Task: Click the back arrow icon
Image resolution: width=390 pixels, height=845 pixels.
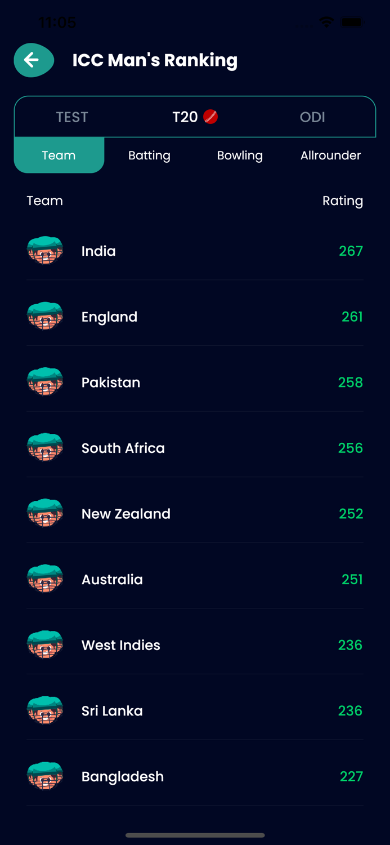Action: [33, 60]
